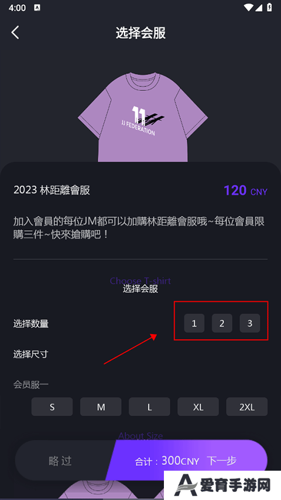Choose size XL
This screenshot has height=500, width=281.
click(198, 407)
